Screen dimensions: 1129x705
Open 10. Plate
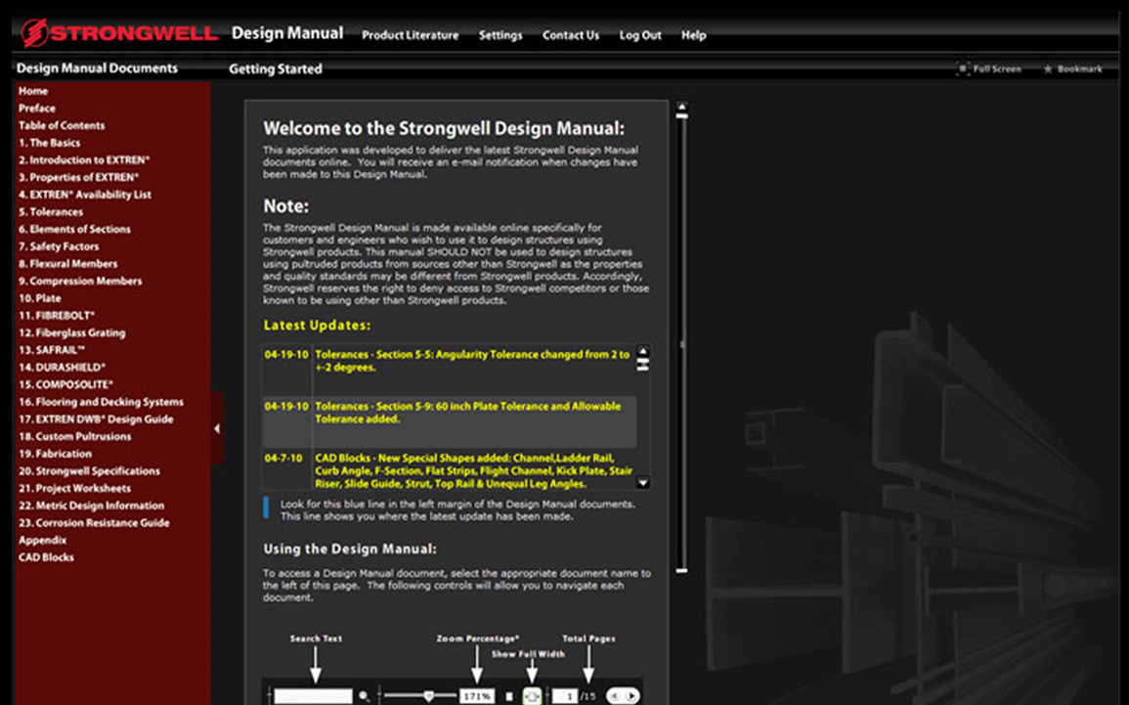(x=40, y=298)
